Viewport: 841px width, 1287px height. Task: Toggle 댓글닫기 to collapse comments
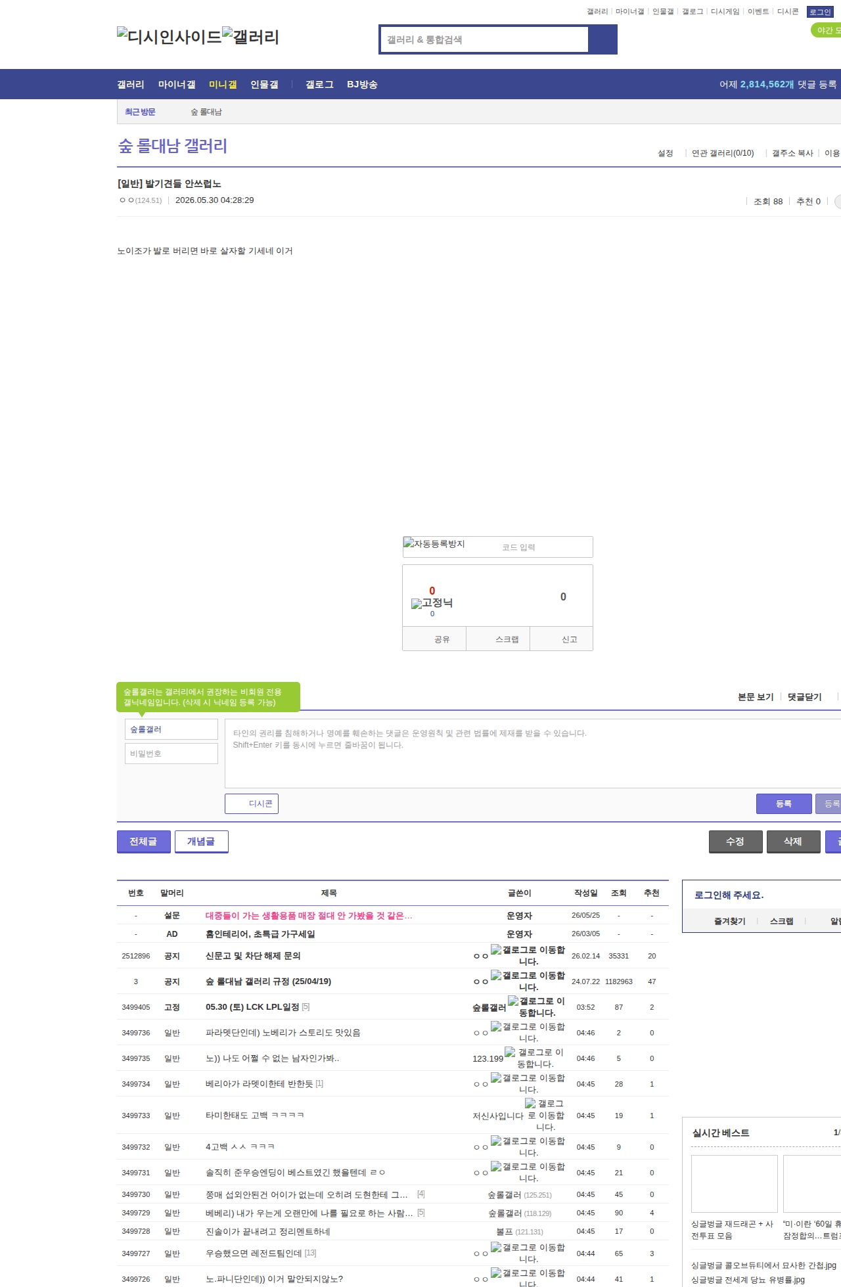click(x=805, y=697)
